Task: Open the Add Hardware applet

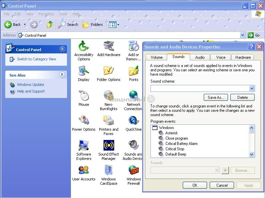Action: pyautogui.click(x=109, y=48)
